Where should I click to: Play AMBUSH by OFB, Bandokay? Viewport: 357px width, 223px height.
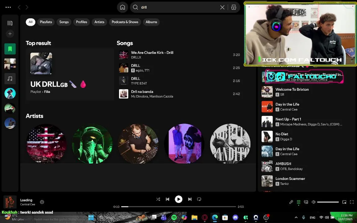(306, 166)
